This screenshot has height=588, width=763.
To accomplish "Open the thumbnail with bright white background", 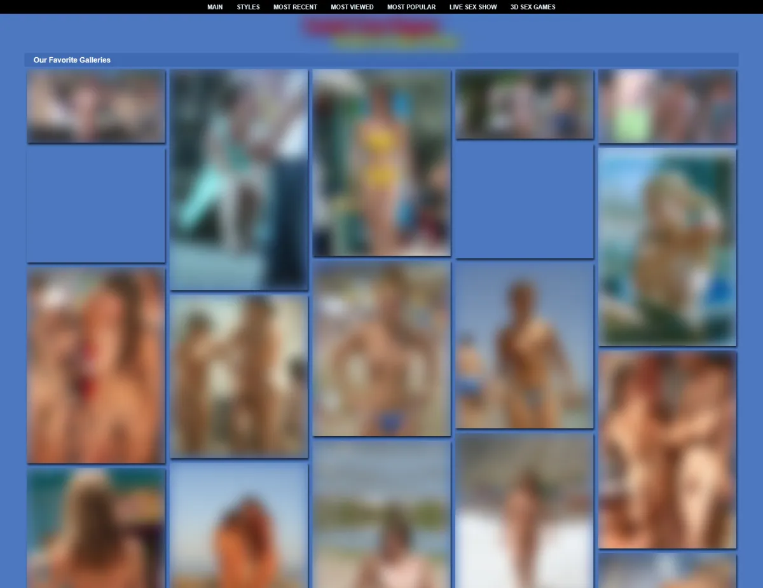I will [525, 511].
